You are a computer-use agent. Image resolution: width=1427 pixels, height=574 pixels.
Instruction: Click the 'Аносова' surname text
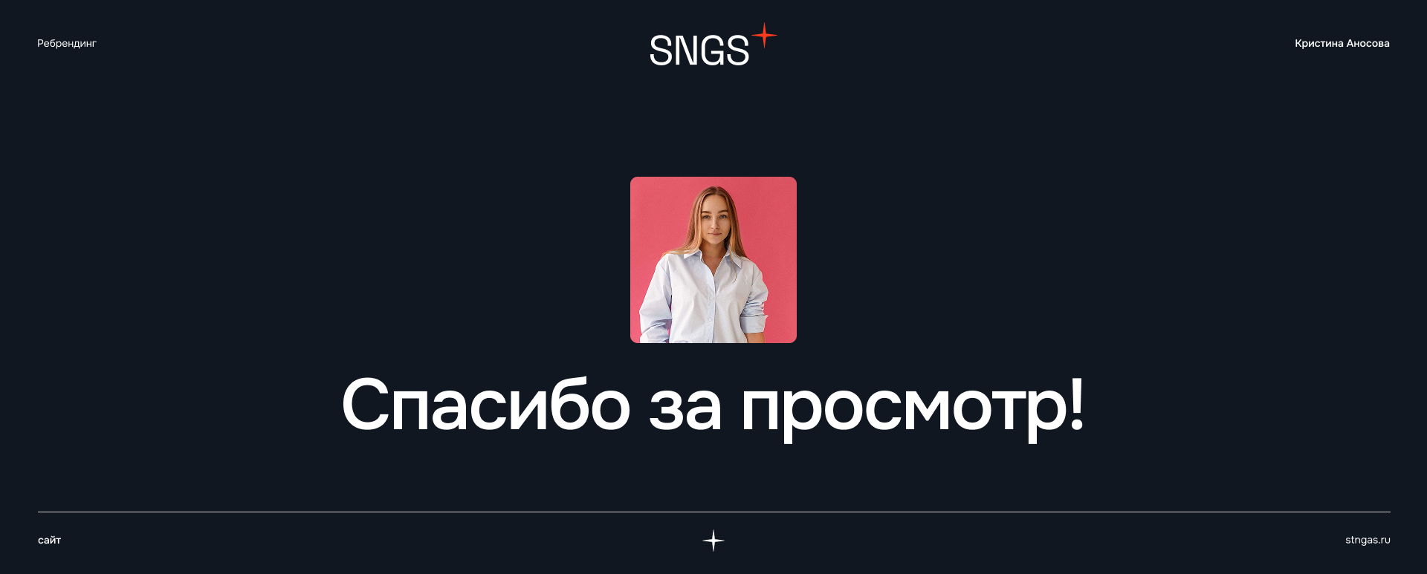tap(1368, 43)
